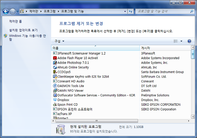
Task: Click the horizontal scrollbar left arrow
Action: pyautogui.click(x=53, y=121)
